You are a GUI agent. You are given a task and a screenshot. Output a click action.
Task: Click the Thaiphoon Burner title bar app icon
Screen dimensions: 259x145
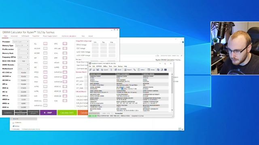[x=90, y=63]
